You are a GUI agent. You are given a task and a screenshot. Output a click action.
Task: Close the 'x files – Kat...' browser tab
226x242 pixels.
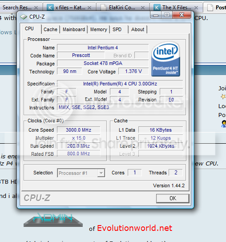point(89,8)
